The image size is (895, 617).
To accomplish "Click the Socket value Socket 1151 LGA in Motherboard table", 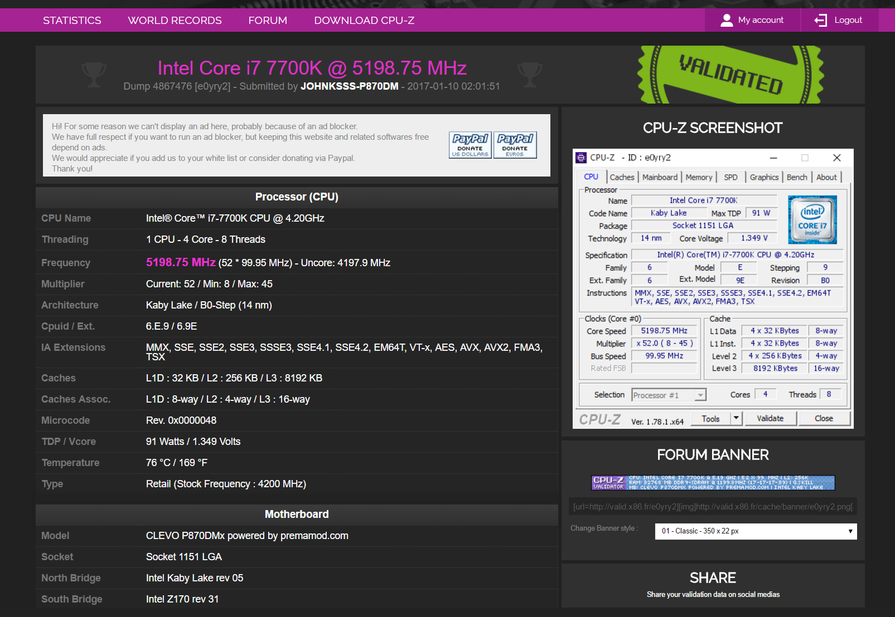I will click(184, 557).
